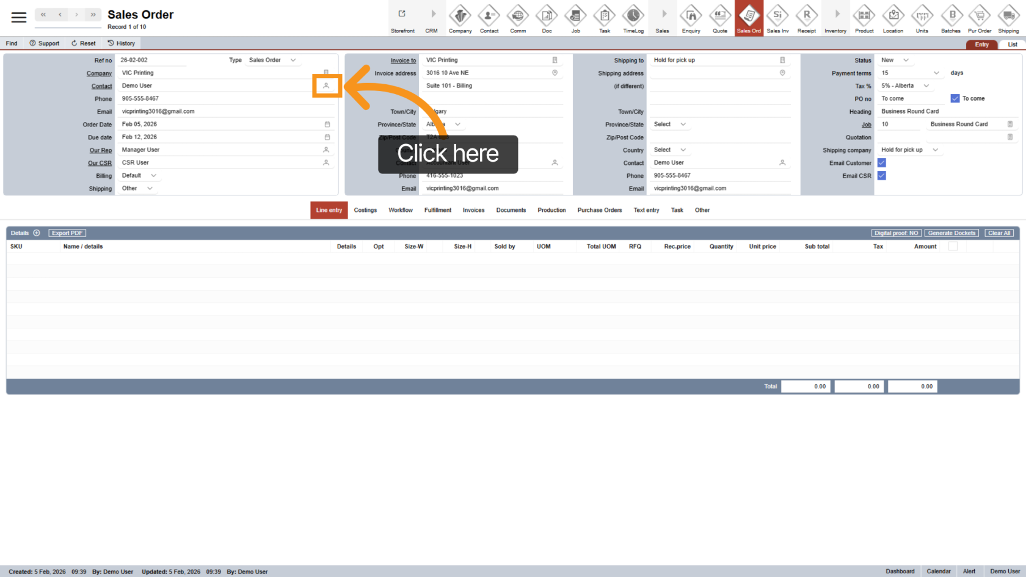Click the contact person icon beside Demo User

pos(326,86)
